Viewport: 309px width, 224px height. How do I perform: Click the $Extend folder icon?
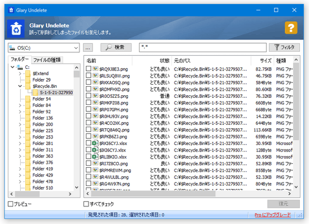(x=28, y=73)
